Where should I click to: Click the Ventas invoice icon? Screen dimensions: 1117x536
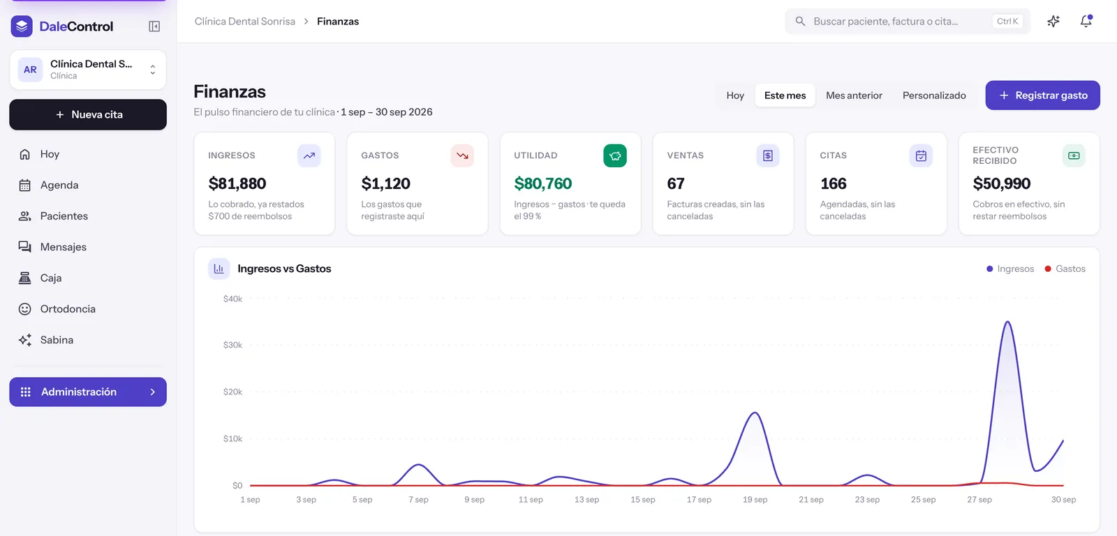pyautogui.click(x=768, y=155)
